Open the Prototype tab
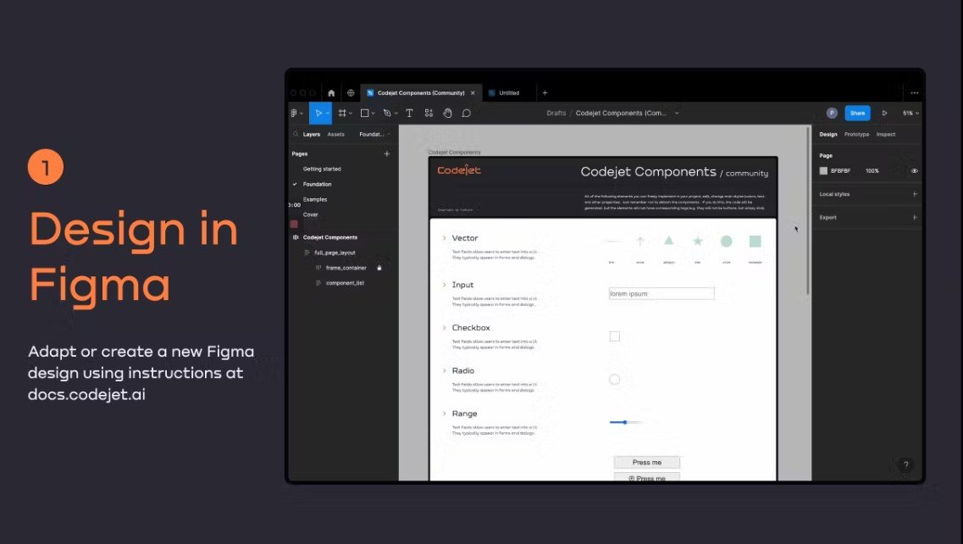Screen dimensions: 963x544 point(857,134)
